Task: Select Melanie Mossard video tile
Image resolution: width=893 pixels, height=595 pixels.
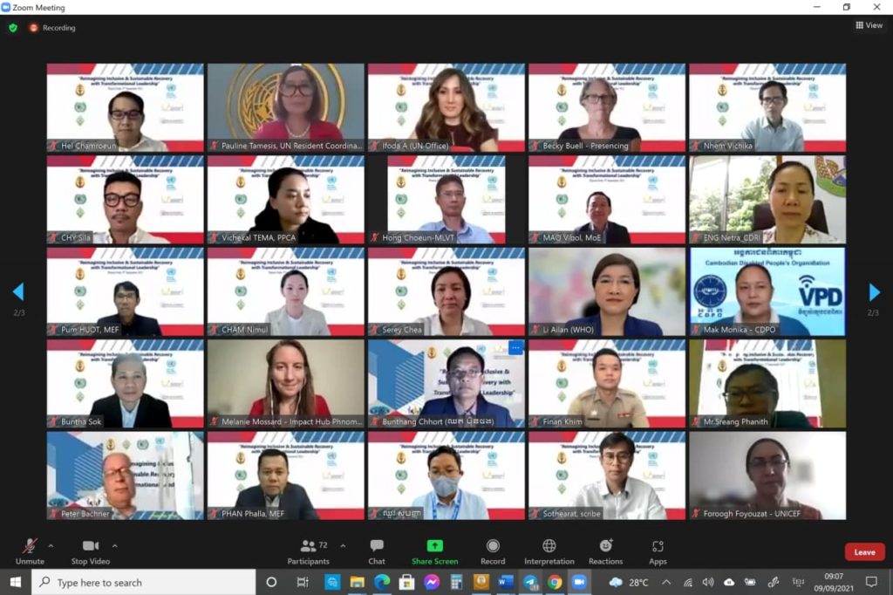Action: (285, 384)
